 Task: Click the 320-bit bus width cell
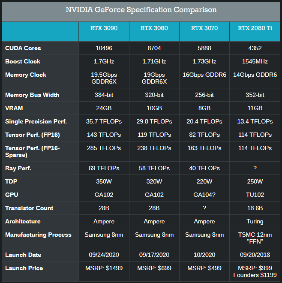point(154,95)
